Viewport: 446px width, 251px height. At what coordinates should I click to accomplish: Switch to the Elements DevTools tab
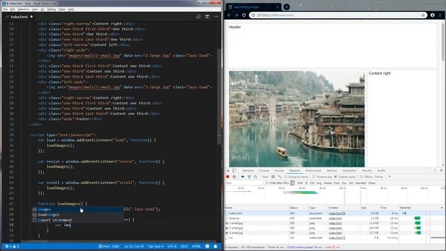click(x=248, y=171)
